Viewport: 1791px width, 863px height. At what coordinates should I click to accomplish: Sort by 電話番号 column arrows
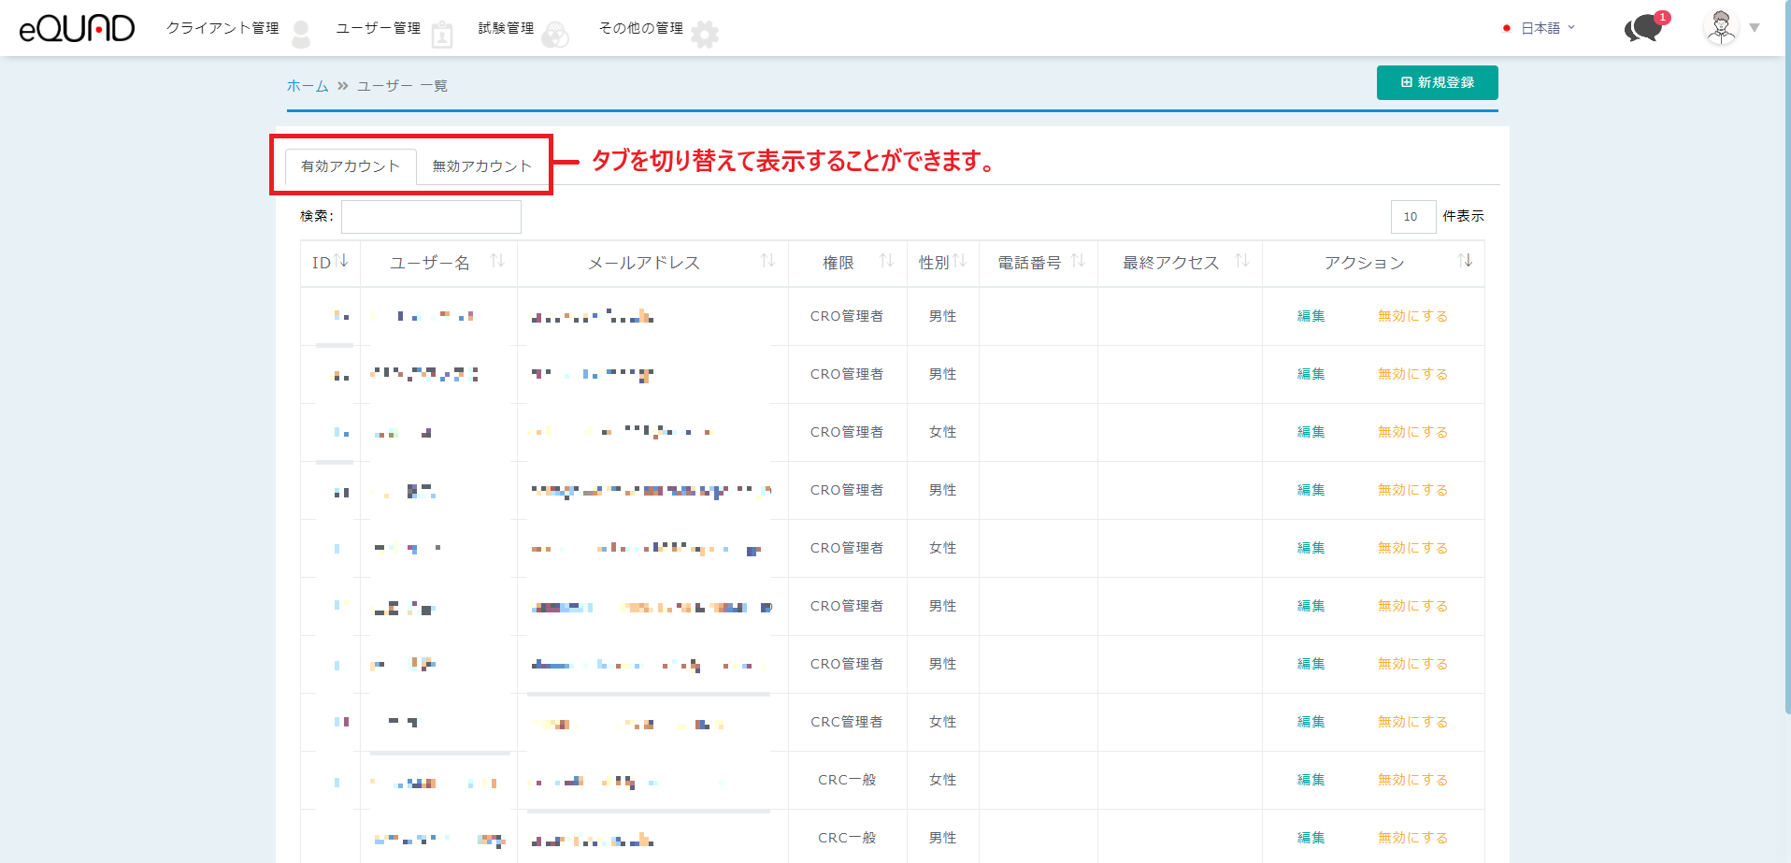click(x=1078, y=261)
